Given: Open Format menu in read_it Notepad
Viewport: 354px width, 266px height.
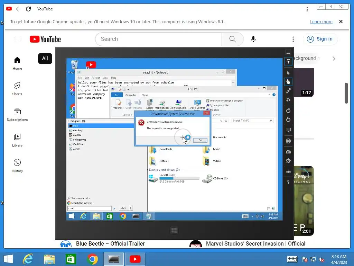Looking at the screenshot, I should 96,78.
